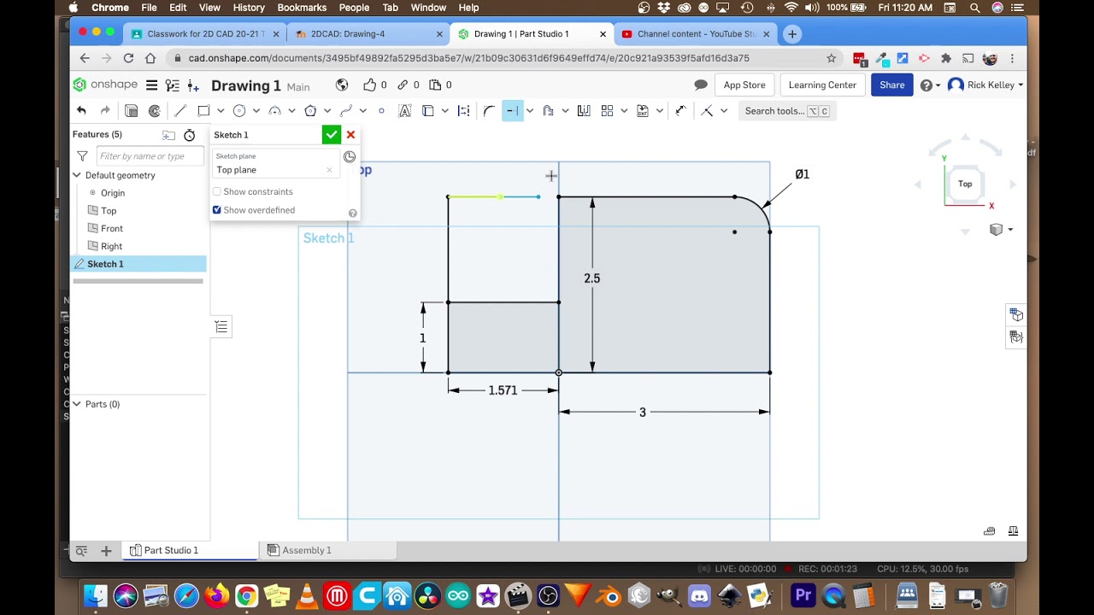1094x615 pixels.
Task: Select the Insert DXF tool
Action: pyautogui.click(x=643, y=111)
